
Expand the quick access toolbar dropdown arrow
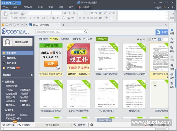click(x=26, y=25)
